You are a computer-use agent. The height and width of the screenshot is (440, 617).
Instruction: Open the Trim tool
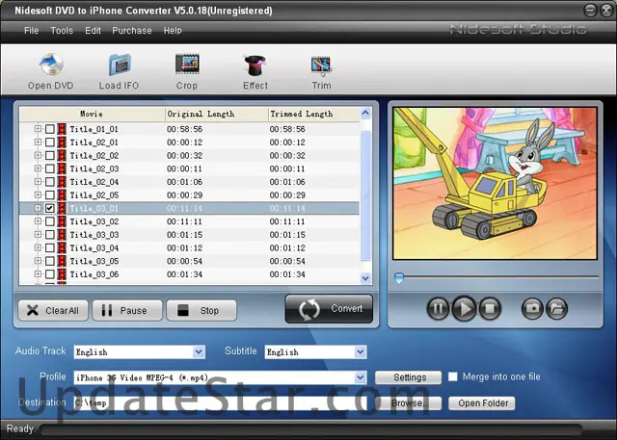(x=321, y=66)
